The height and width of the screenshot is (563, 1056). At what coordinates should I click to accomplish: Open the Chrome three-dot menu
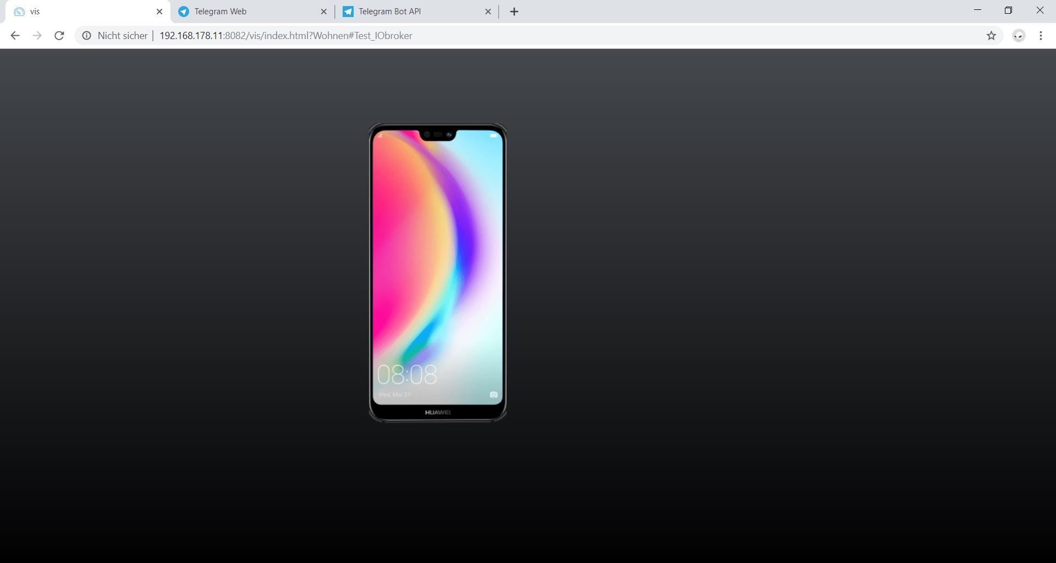pyautogui.click(x=1041, y=36)
